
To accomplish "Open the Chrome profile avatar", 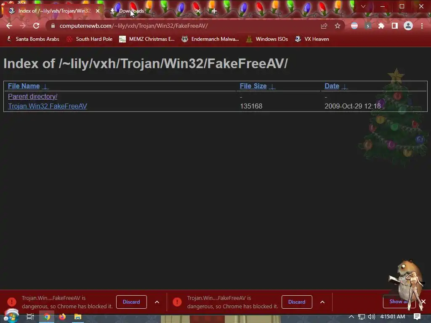I will (408, 26).
